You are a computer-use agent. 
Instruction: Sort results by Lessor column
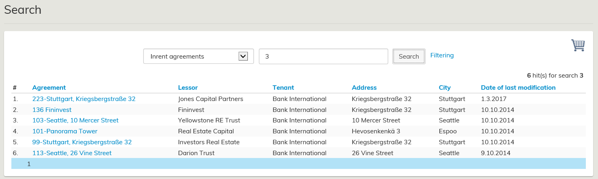click(188, 88)
